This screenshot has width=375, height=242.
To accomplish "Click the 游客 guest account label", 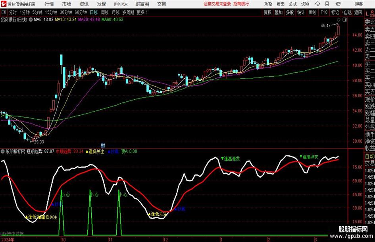I will [359, 4].
